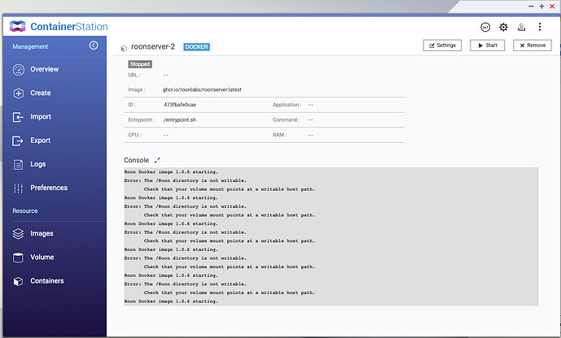Click the container cube icon beside roonserver-2
This screenshot has height=338, width=561.
click(124, 48)
